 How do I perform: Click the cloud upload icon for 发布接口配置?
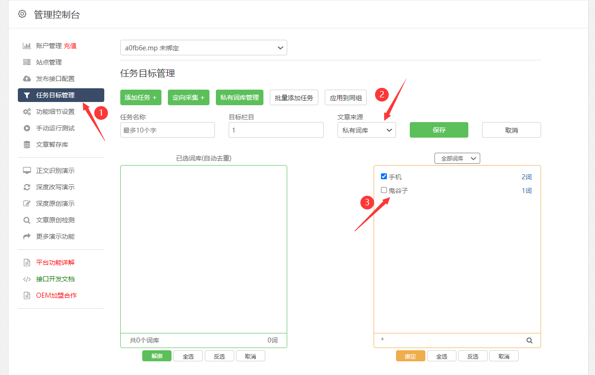click(27, 79)
